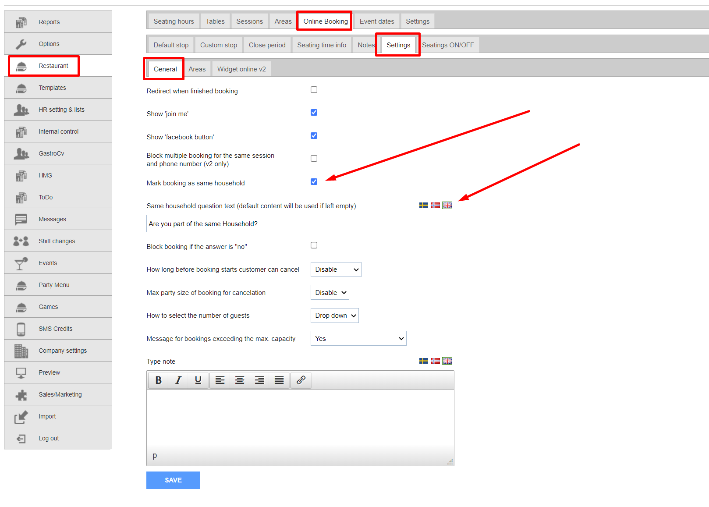Viewport: 709px width, 507px height.
Task: Uncheck Mark booking as same household
Action: coord(314,182)
